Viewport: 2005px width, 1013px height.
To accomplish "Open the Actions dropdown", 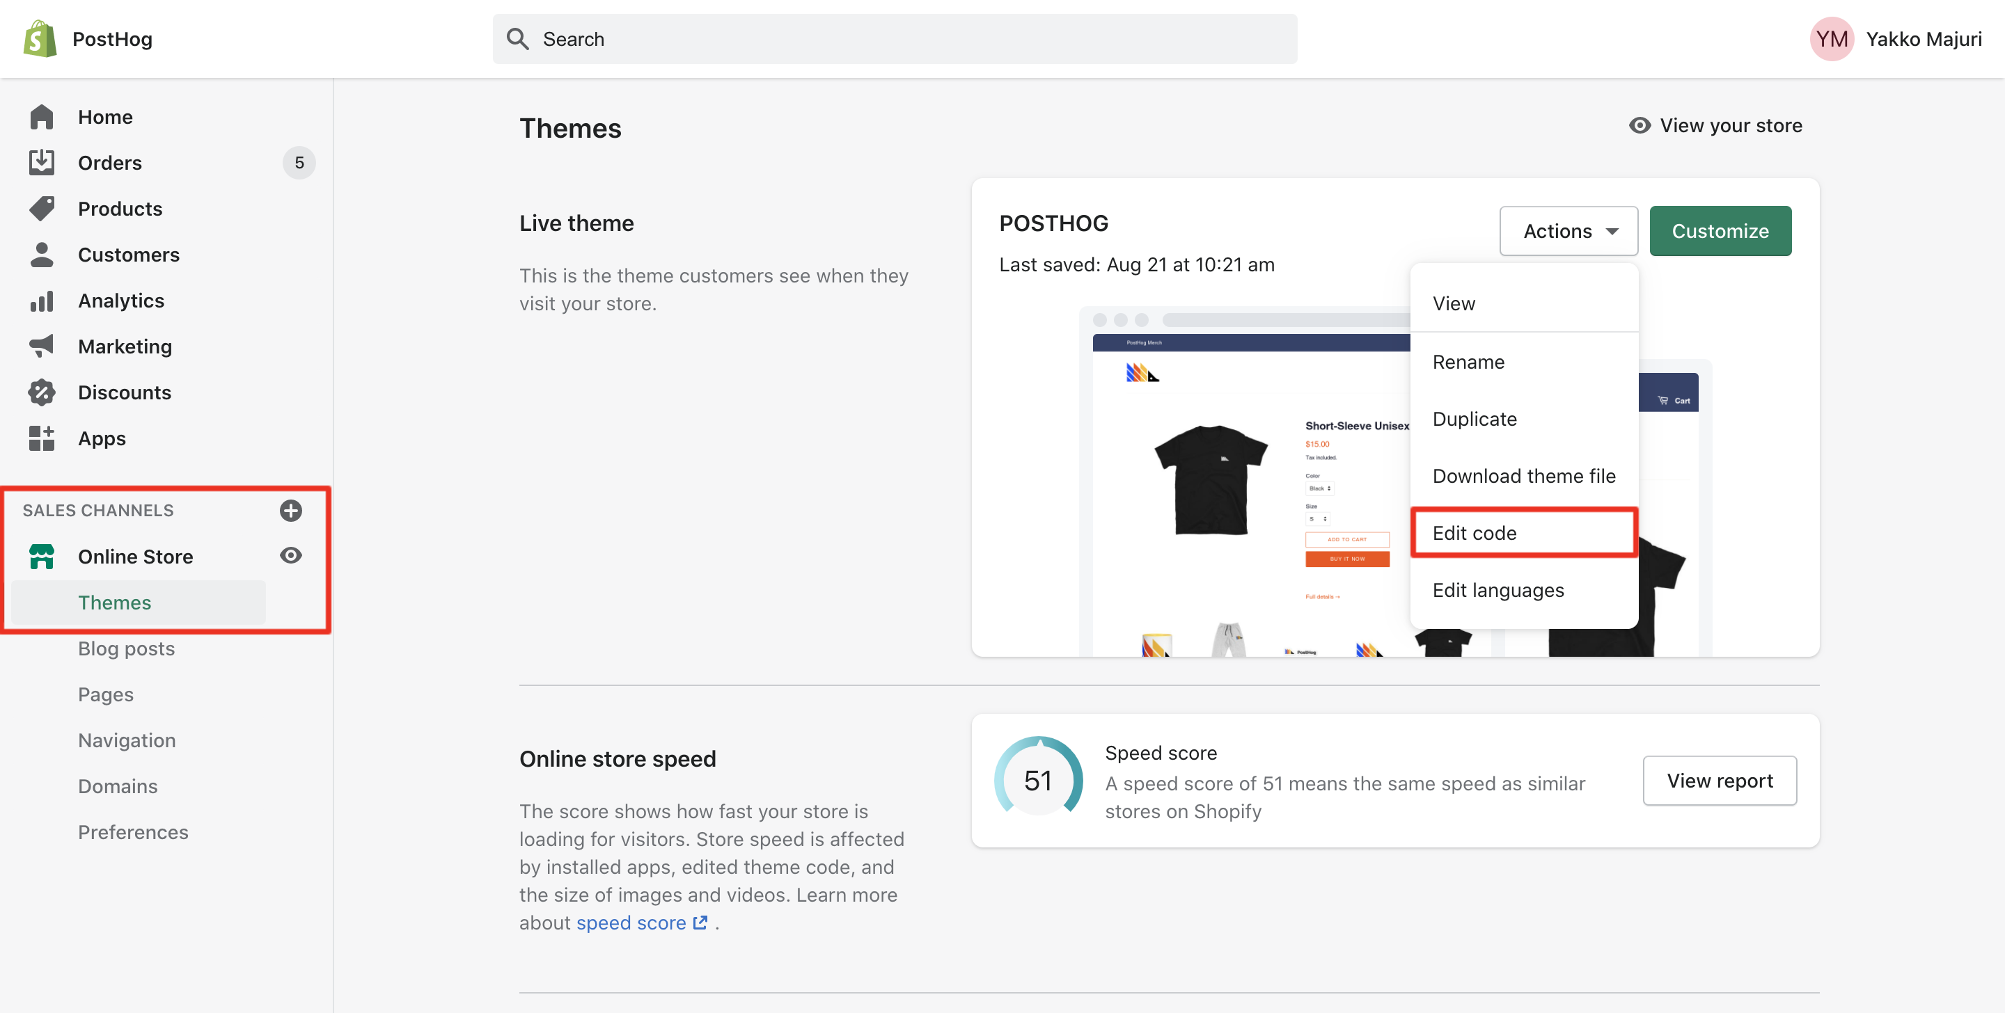I will coord(1568,230).
